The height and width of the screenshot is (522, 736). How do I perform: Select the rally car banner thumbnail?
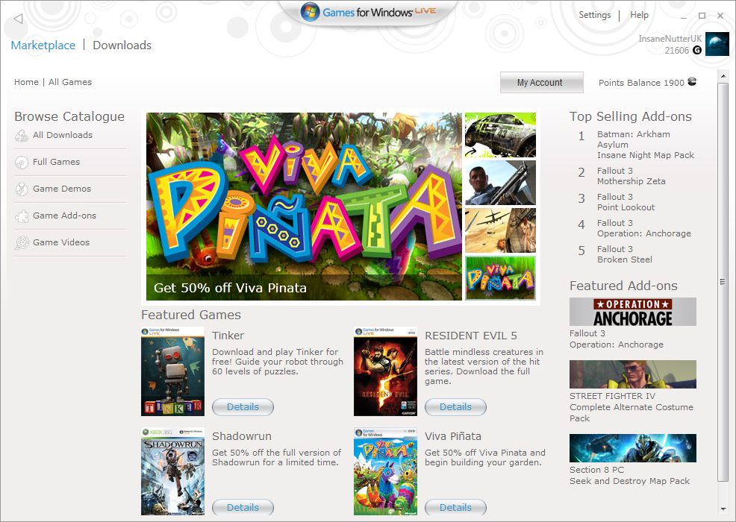500,135
